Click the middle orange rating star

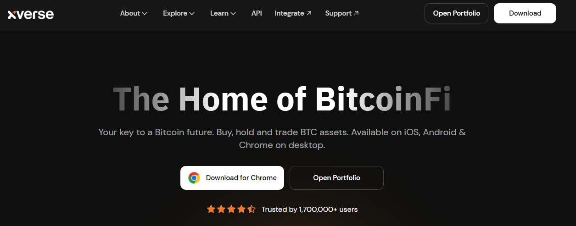[231, 209]
